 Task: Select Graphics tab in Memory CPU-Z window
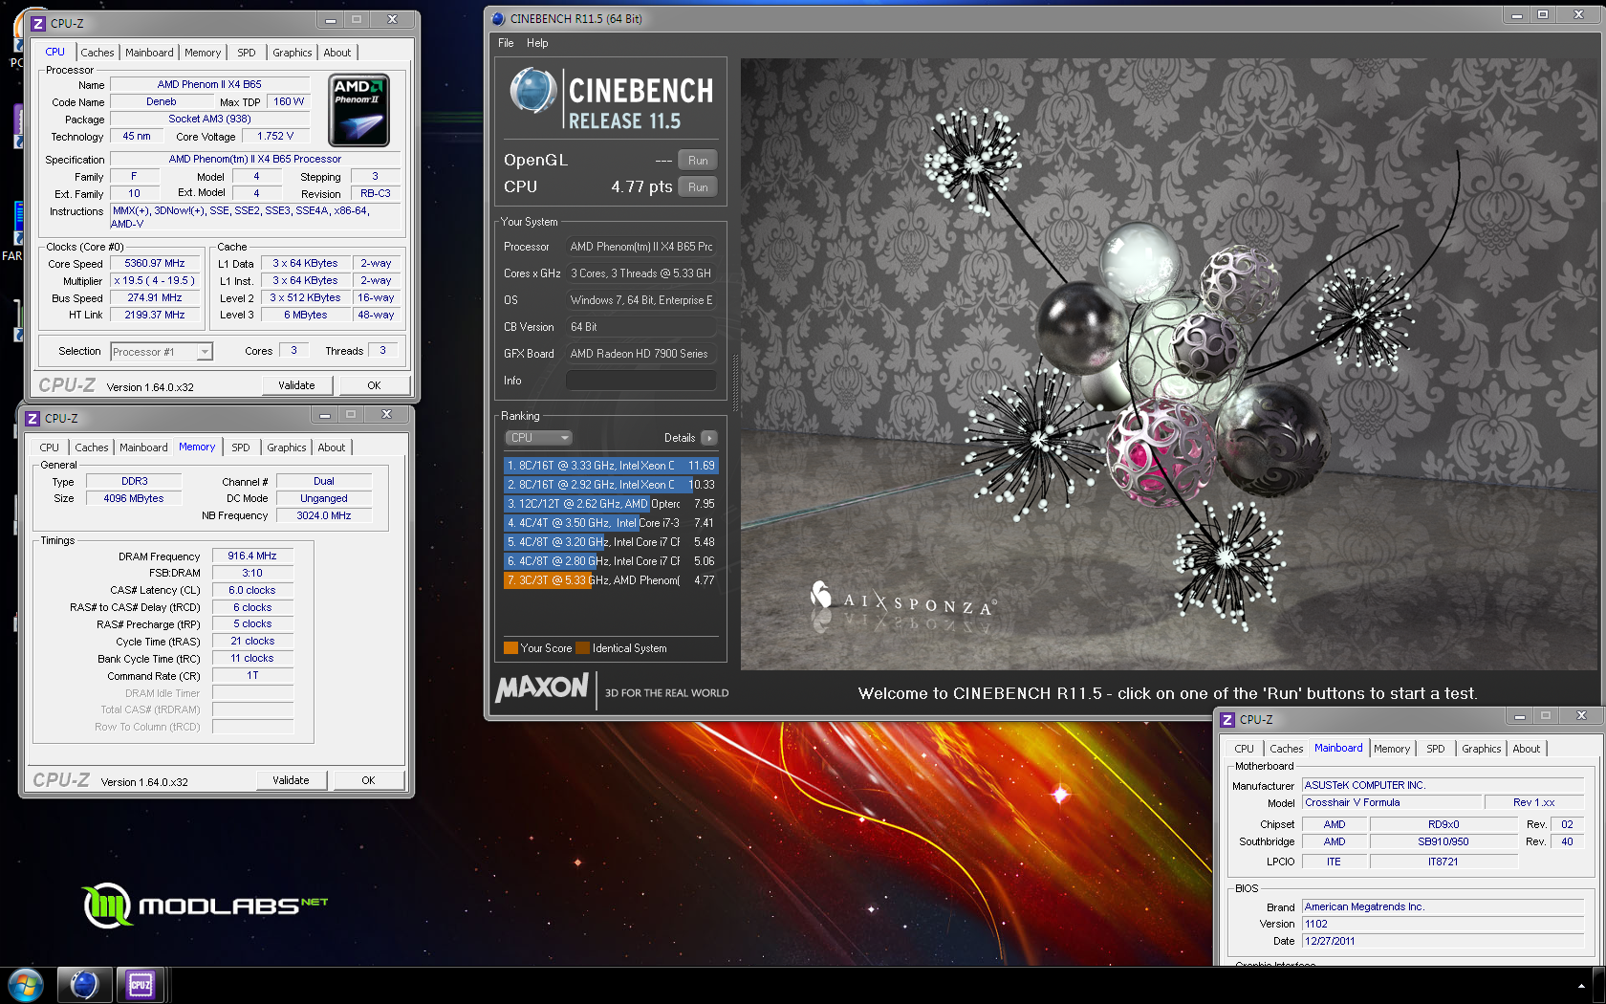287,447
